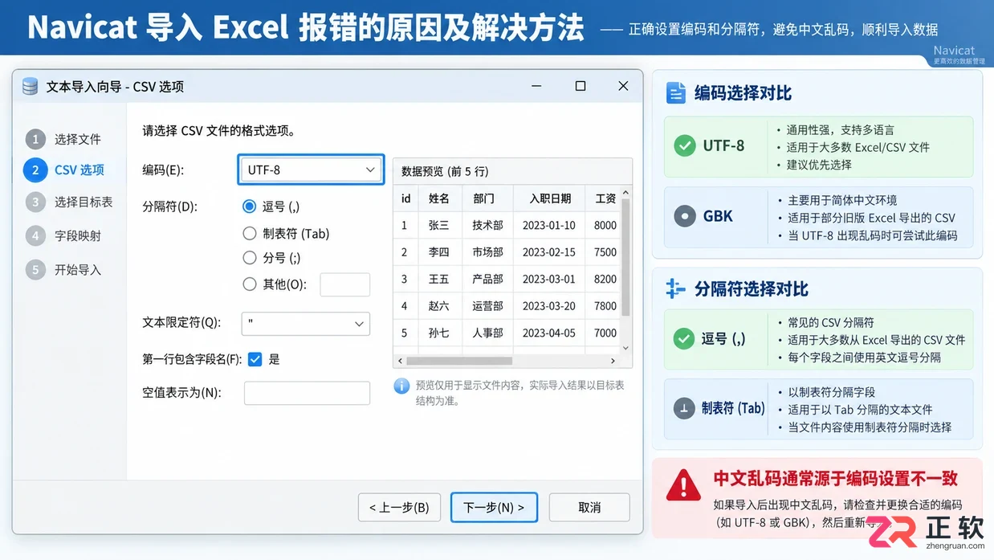Click the grey icon beside 制表符 (Tab) card
The height and width of the screenshot is (560, 994).
[x=684, y=408]
